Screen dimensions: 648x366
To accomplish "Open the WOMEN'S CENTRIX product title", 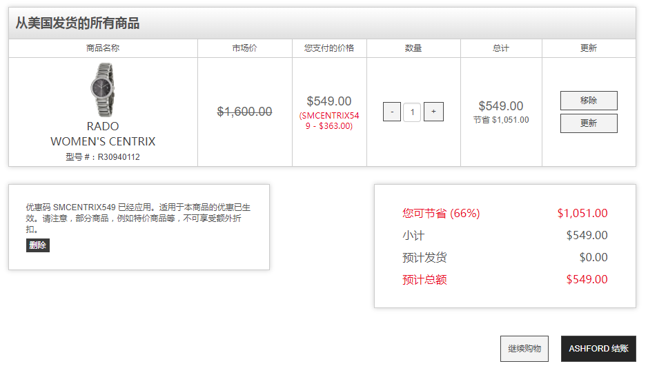I will click(x=103, y=141).
